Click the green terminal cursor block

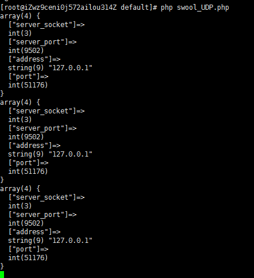point(2,275)
